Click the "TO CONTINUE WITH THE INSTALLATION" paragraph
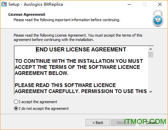 coord(79,67)
